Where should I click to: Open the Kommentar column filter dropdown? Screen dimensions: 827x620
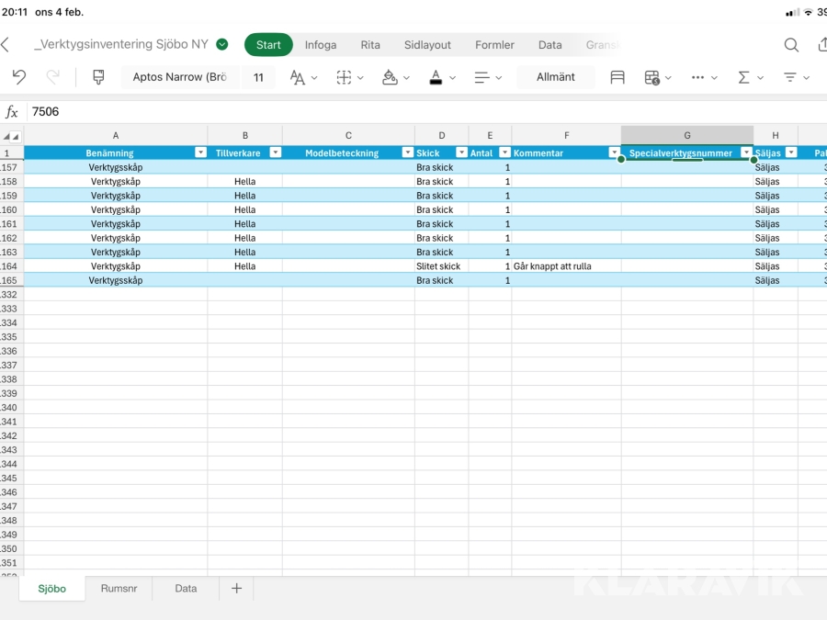(x=614, y=153)
